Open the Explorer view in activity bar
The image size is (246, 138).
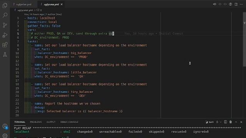5,6
